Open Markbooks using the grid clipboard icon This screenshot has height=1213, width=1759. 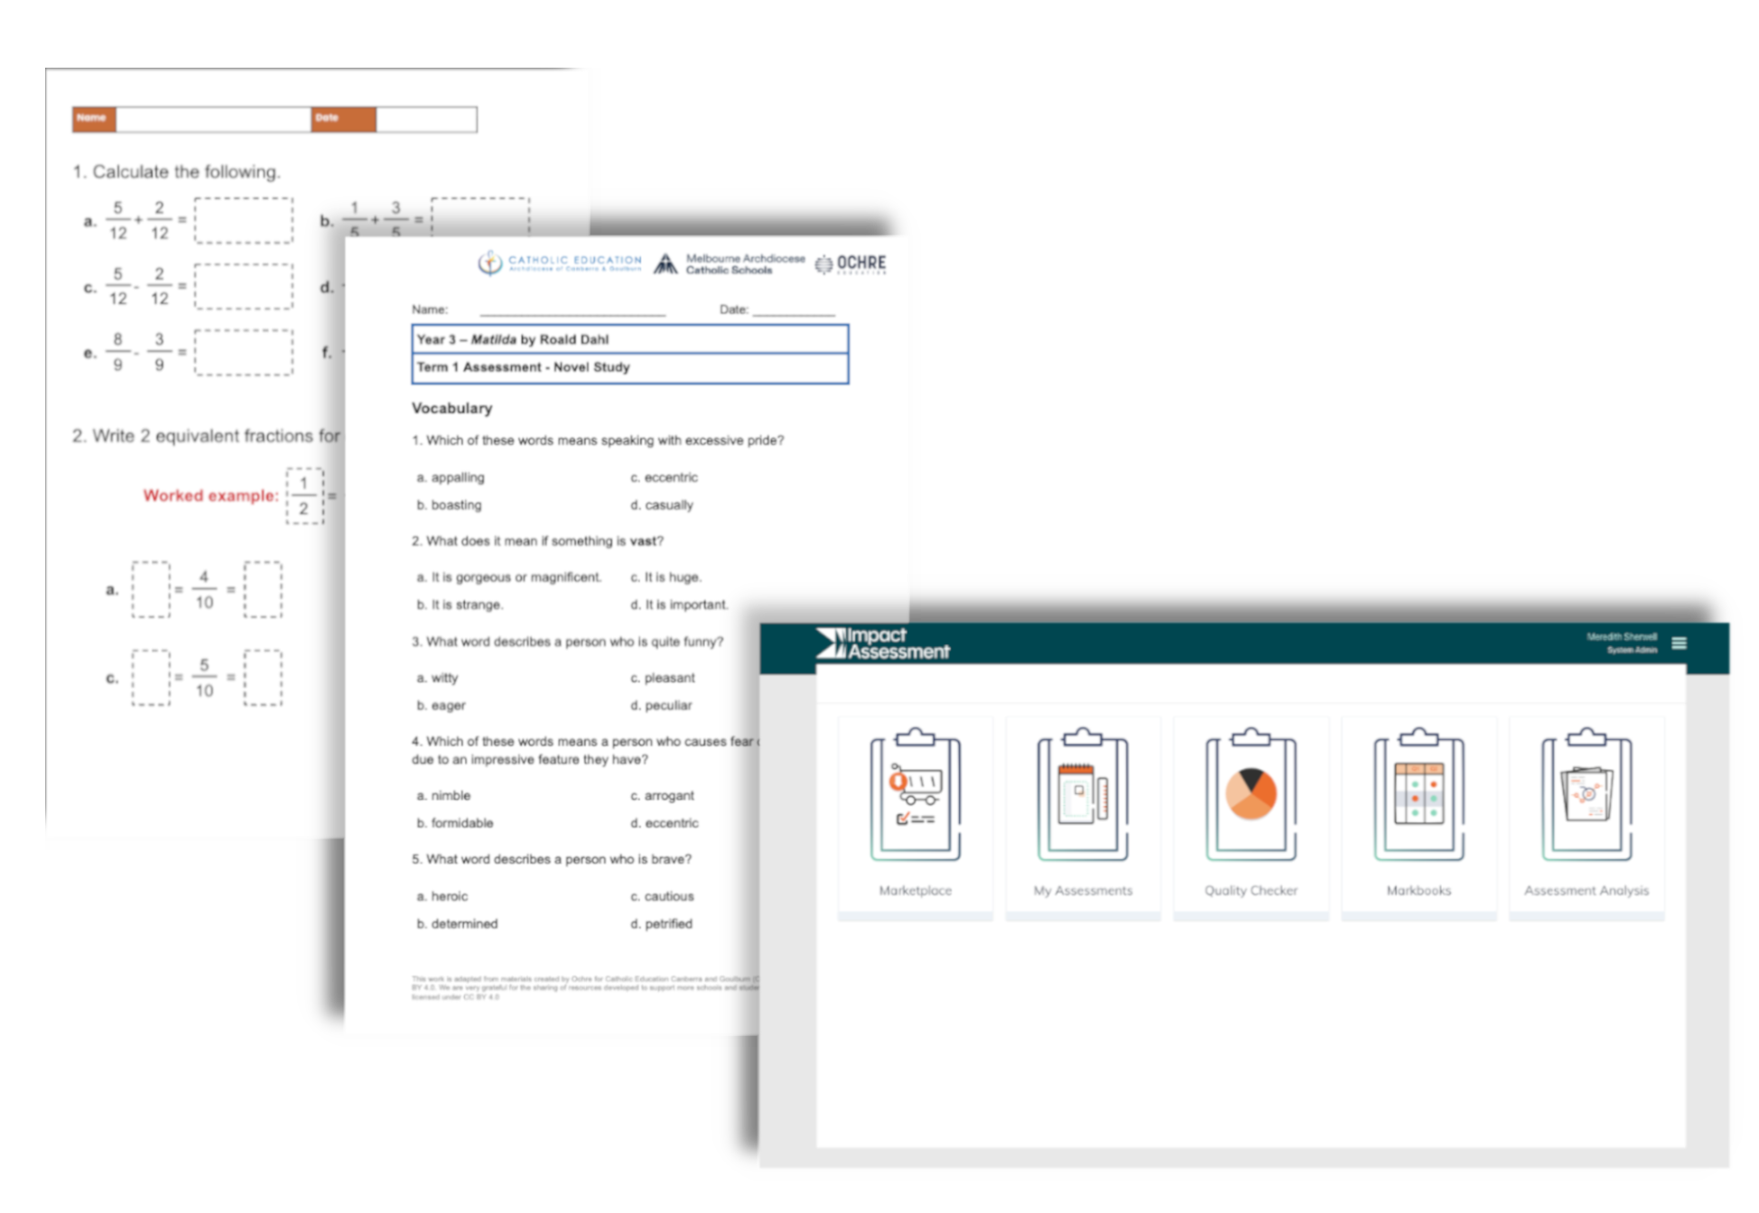pos(1418,794)
